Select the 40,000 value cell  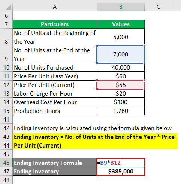pyautogui.click(x=121, y=68)
